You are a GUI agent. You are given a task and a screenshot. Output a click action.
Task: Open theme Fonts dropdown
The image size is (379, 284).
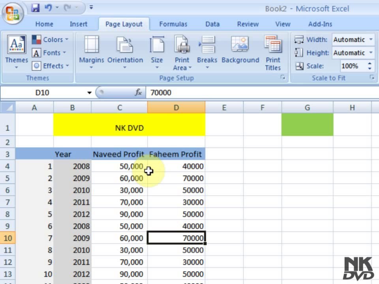[49, 52]
